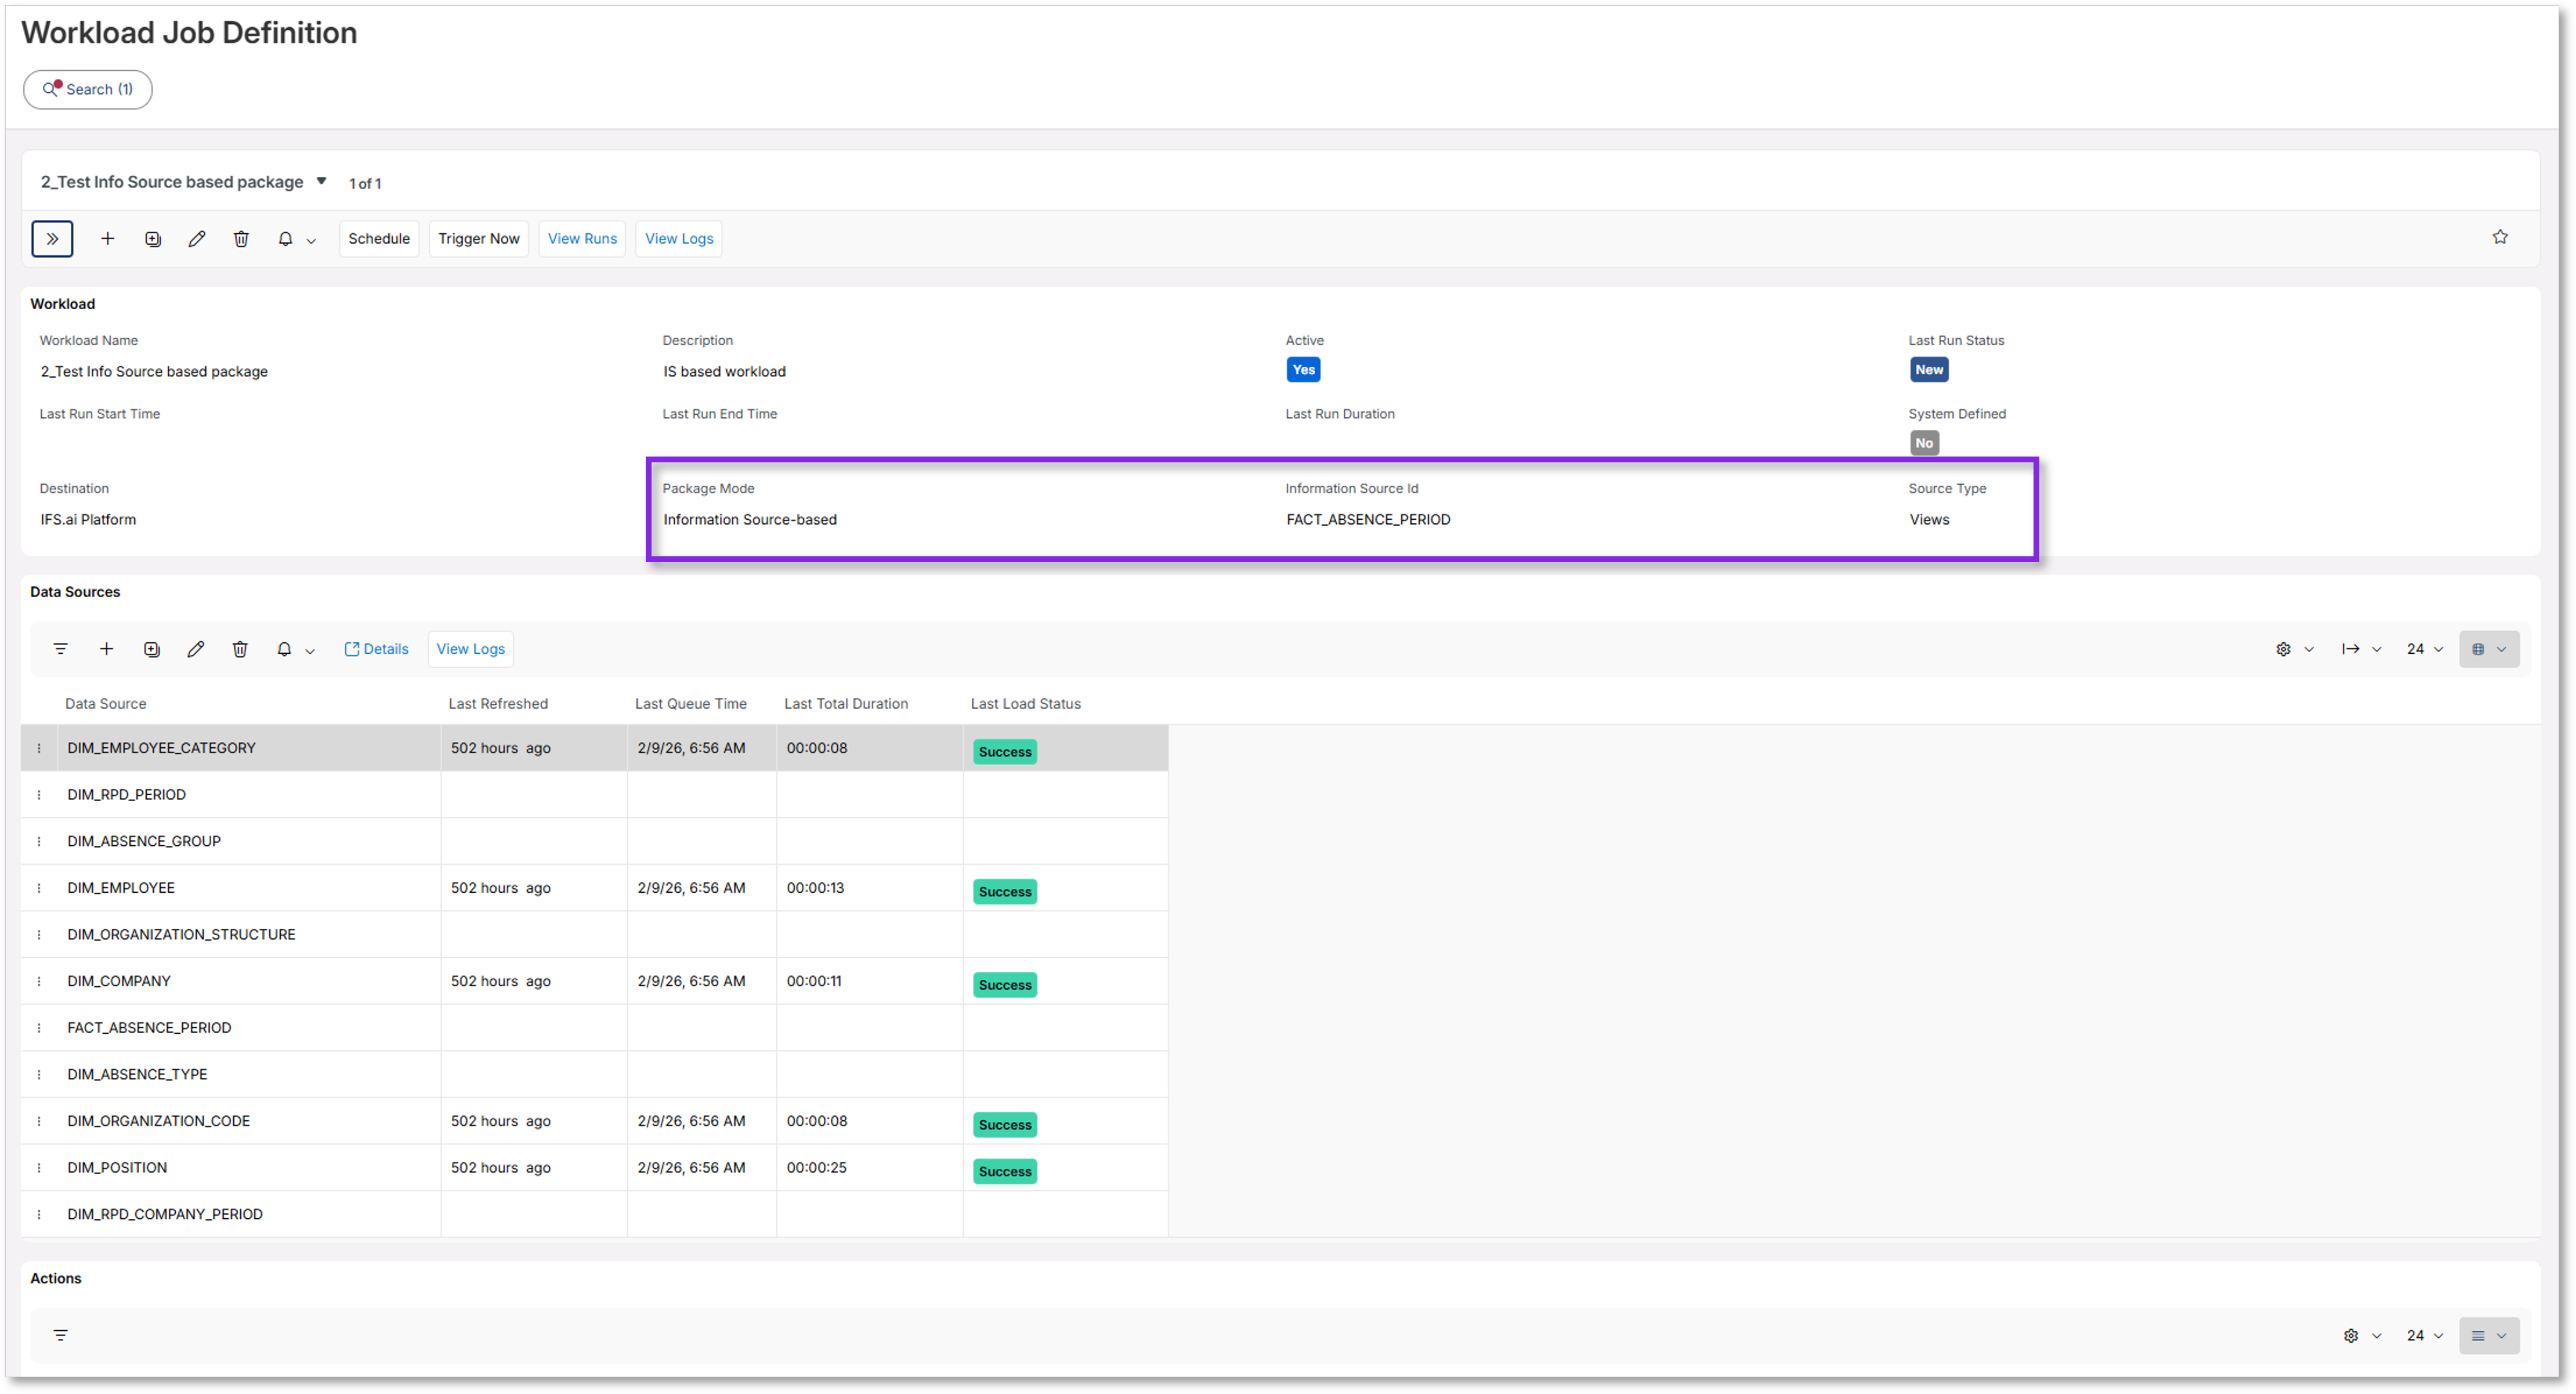
Task: Open row menu for DIM_RPD_COMPANY_PERIOD
Action: 39,1214
